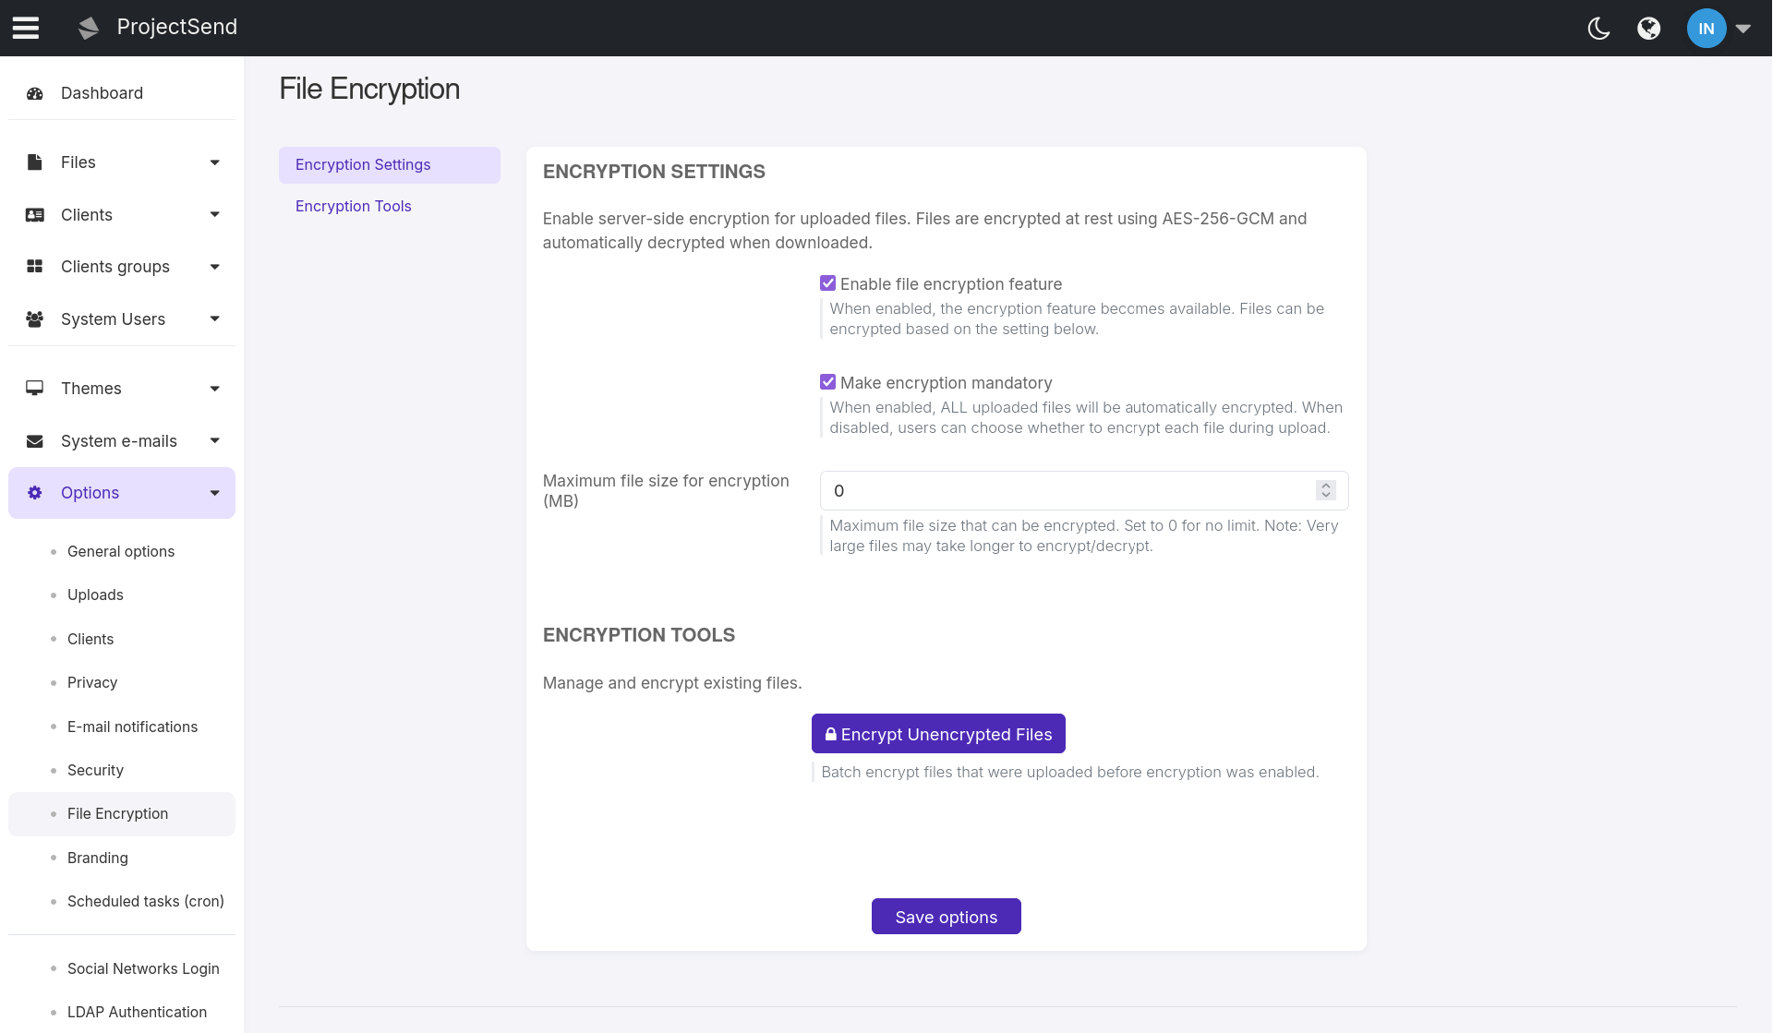
Task: Expand the System e-mails section
Action: coord(214,440)
